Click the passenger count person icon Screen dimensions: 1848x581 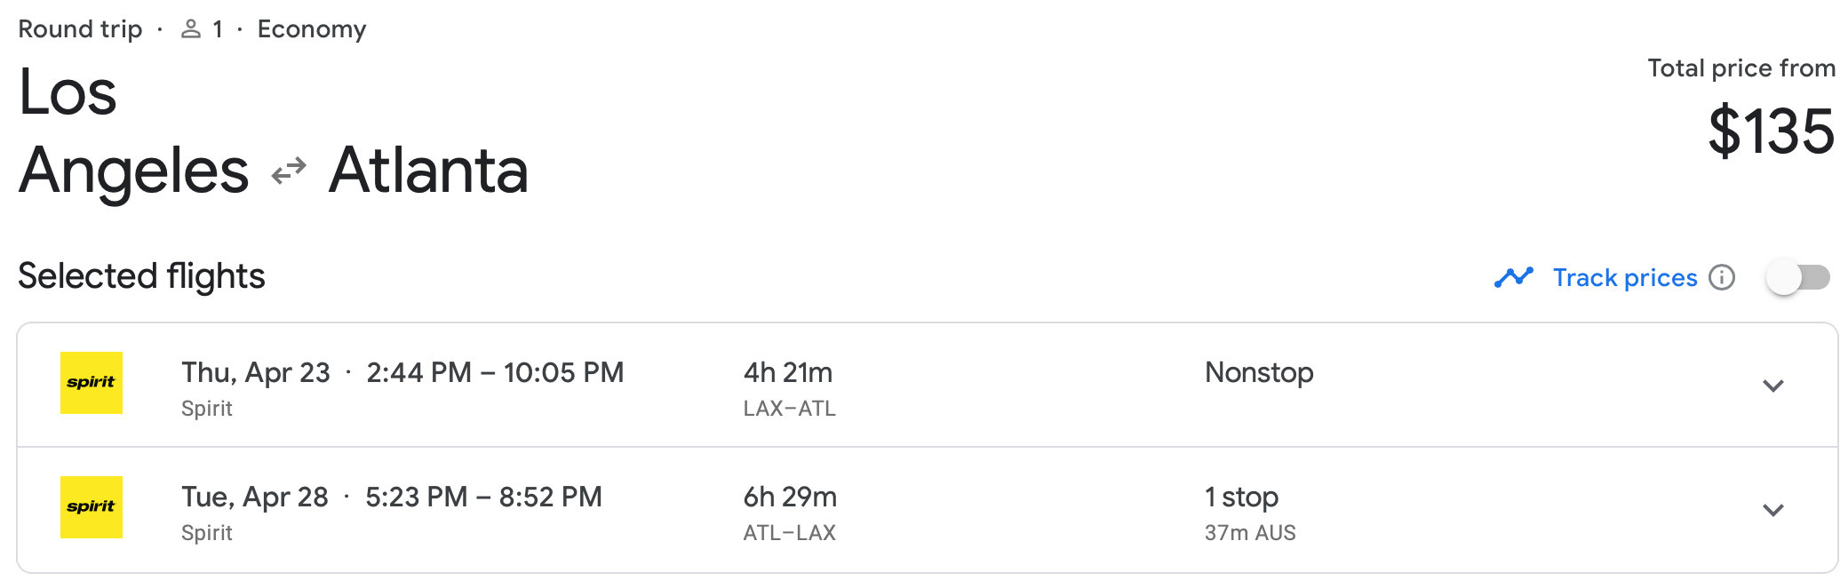(x=191, y=29)
